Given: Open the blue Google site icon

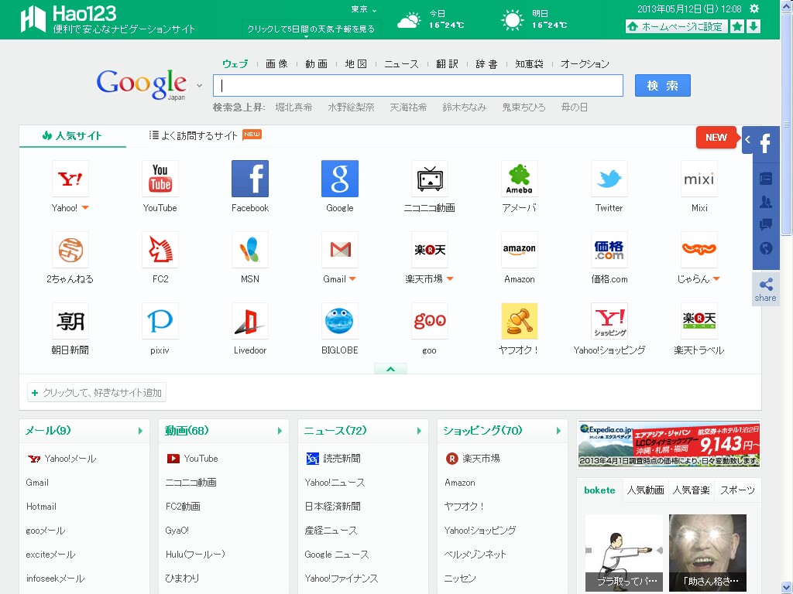Looking at the screenshot, I should 340,179.
